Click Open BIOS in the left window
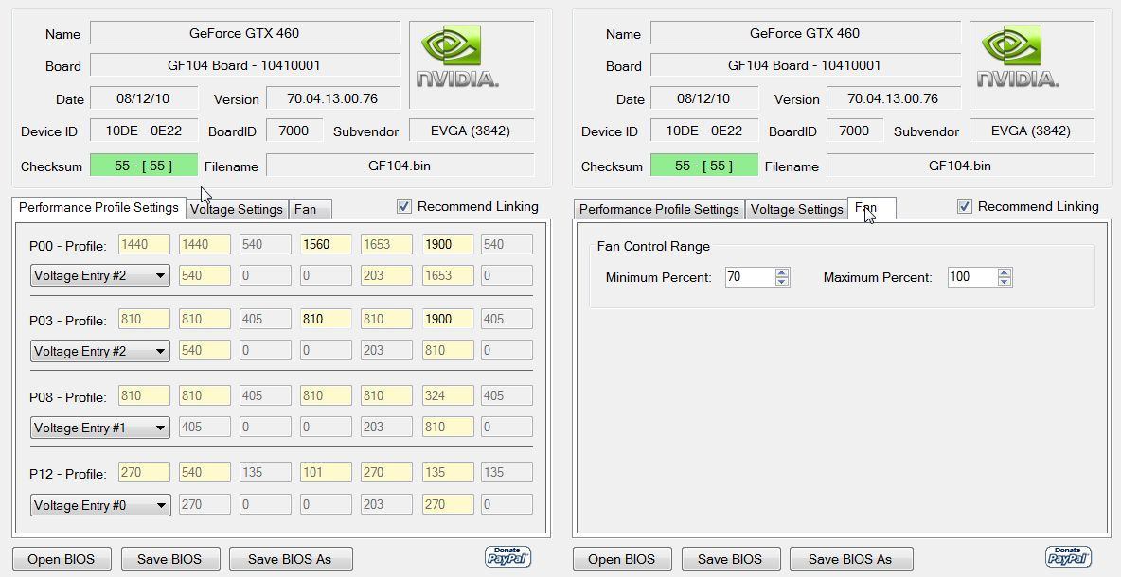 point(61,559)
